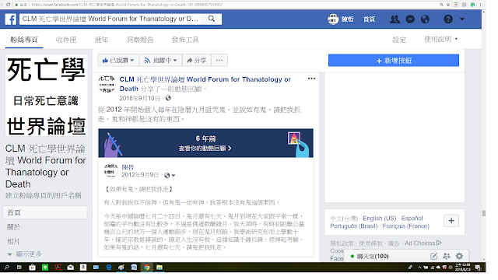
Task: Open 追蹤中 following dropdown button
Action: click(160, 61)
